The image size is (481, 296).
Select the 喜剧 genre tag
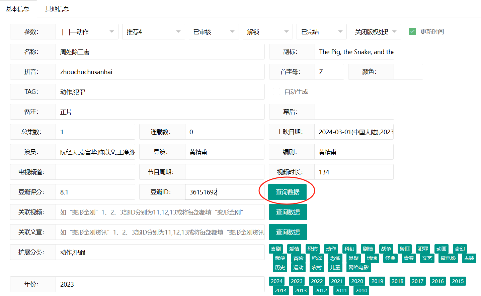276,249
